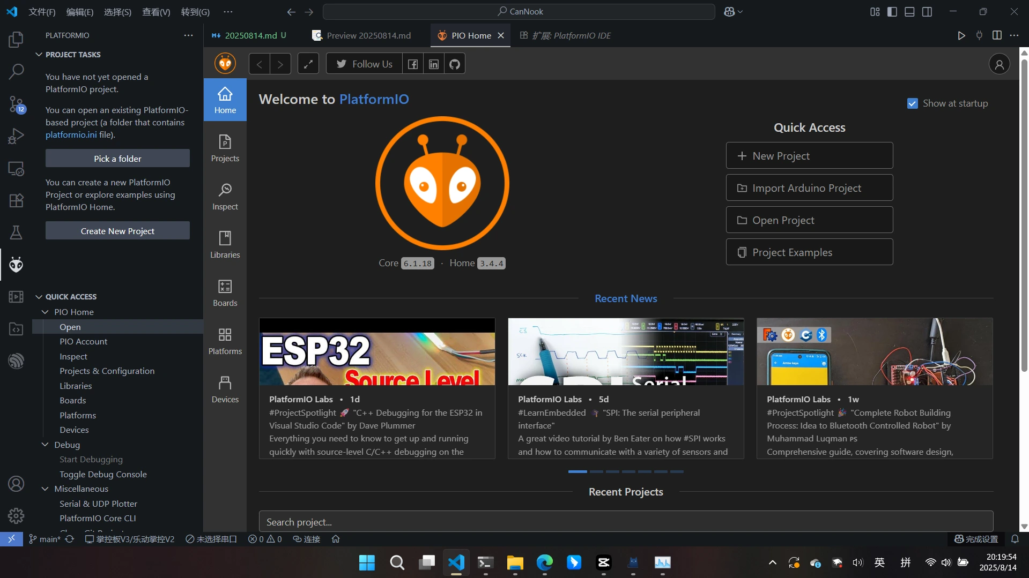Select the second news carousel indicator
The image size is (1029, 578).
pyautogui.click(x=596, y=471)
